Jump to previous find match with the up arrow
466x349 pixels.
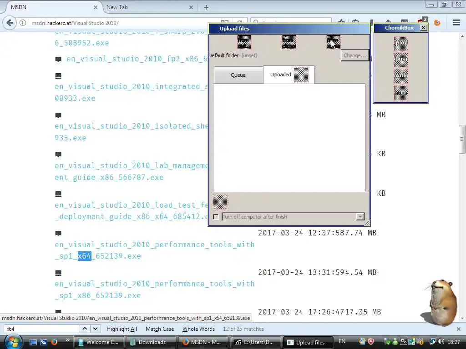85,329
